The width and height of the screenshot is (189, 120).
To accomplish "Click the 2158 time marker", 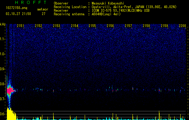I will pos(146,26).
